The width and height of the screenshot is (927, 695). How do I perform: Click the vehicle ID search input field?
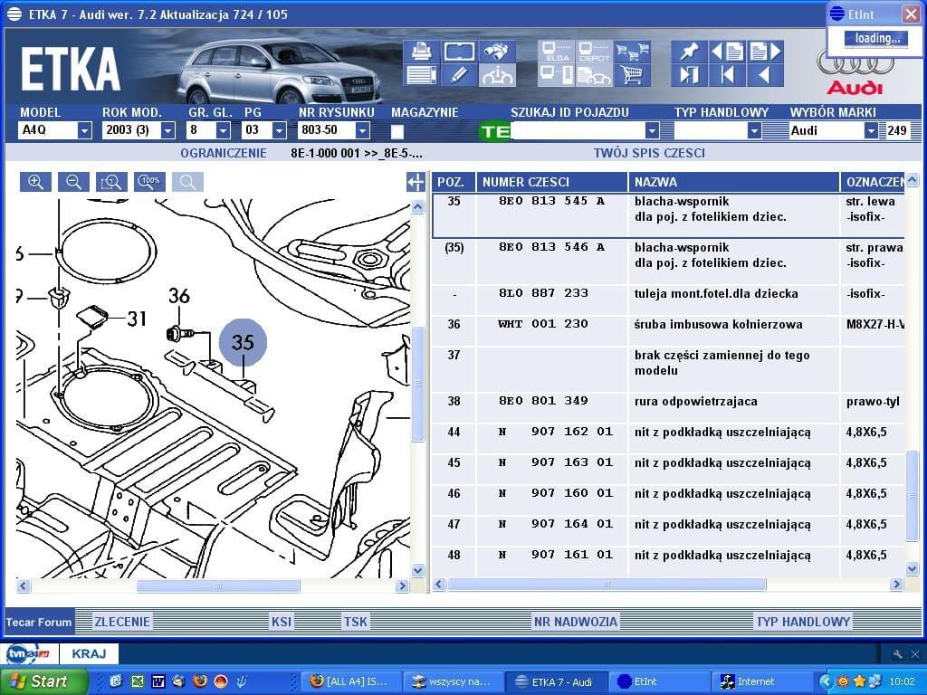[x=578, y=130]
